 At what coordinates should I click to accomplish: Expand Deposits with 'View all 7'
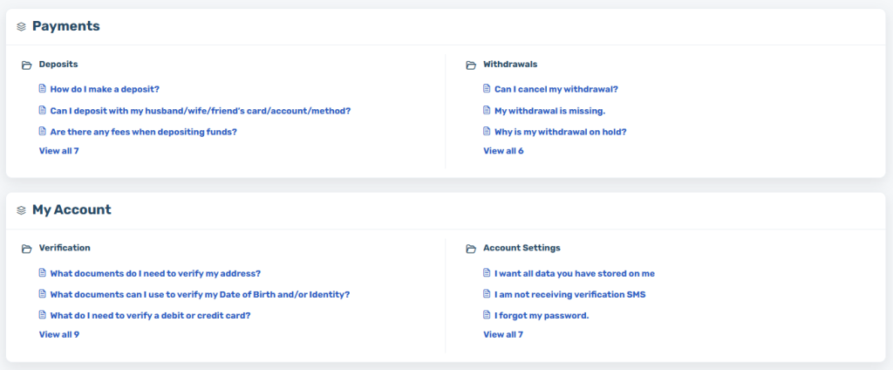coord(58,150)
